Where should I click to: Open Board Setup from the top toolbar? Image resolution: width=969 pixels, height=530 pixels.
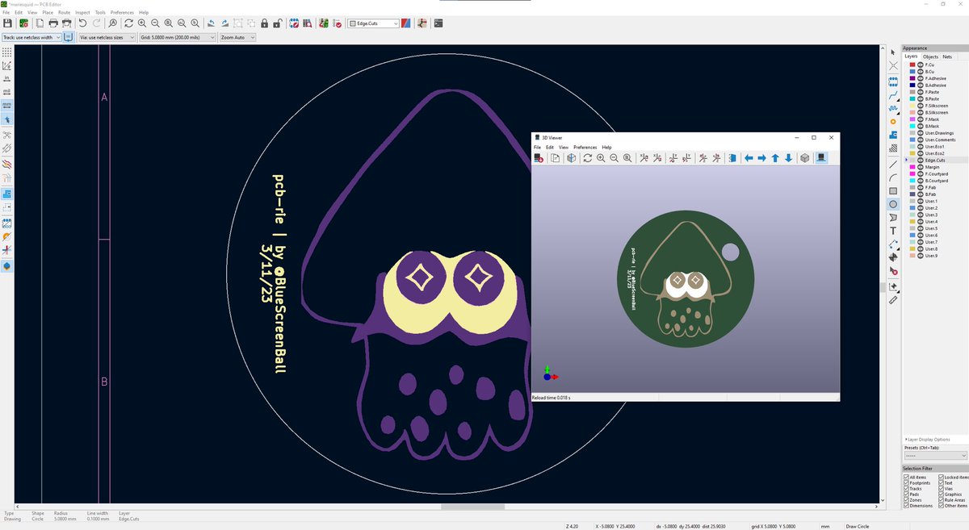tap(24, 23)
